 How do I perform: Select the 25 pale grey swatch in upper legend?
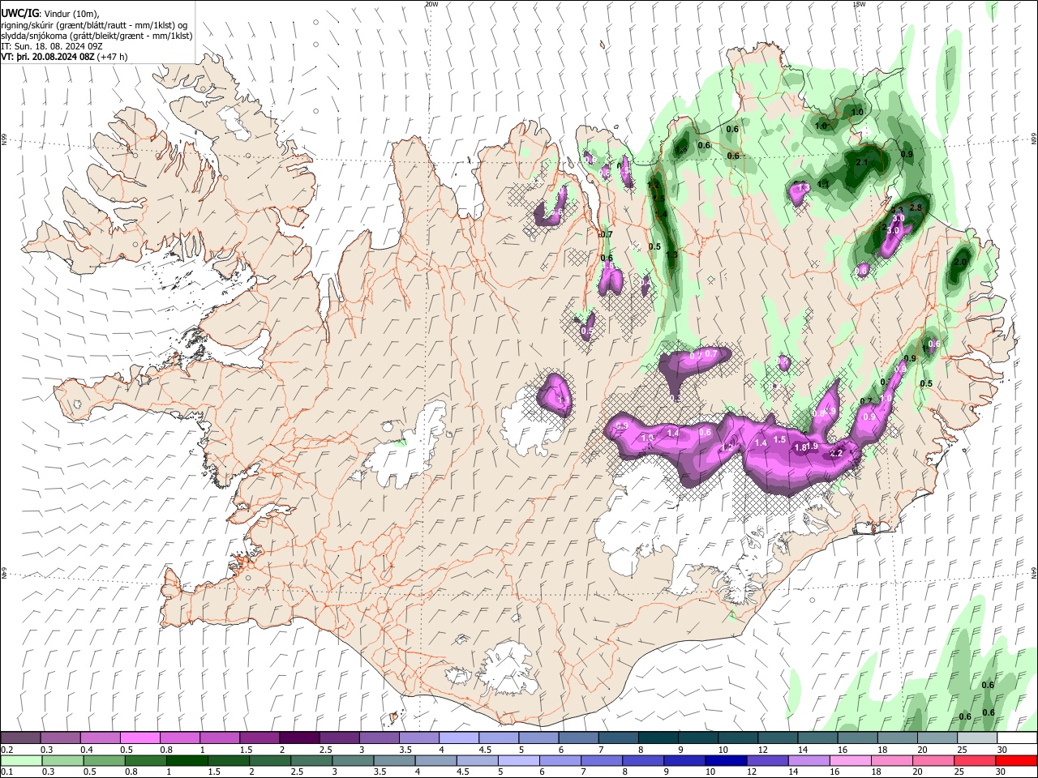[x=976, y=737]
